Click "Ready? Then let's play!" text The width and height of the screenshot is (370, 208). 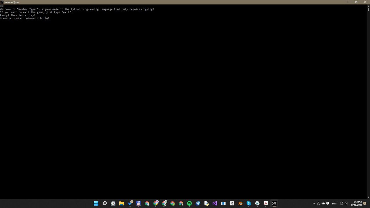tap(18, 15)
